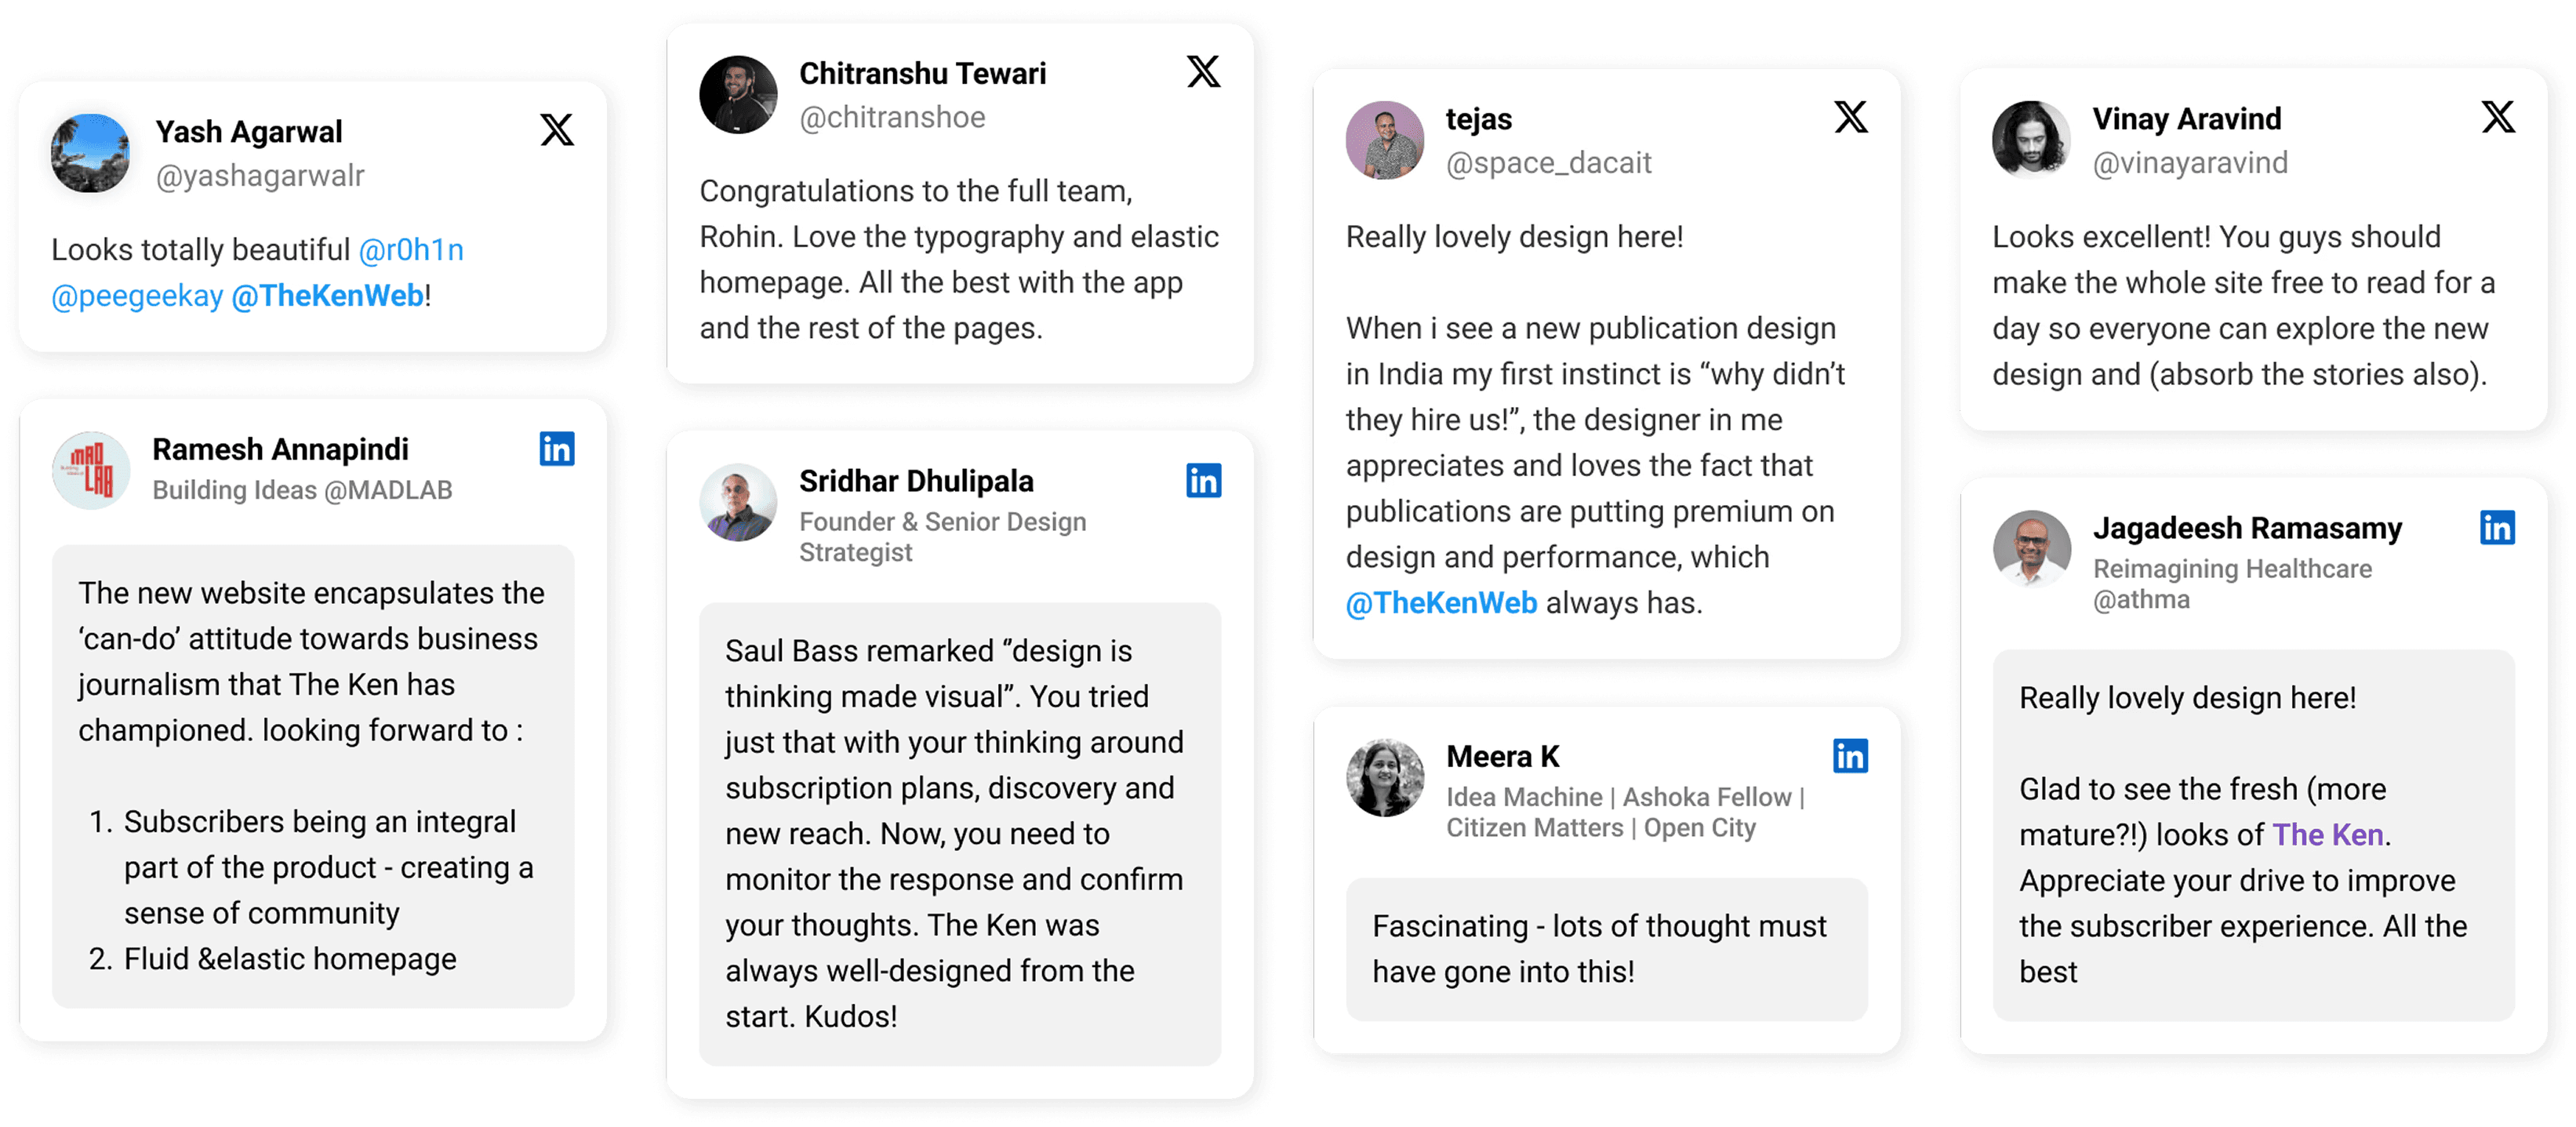This screenshot has width=2576, height=1127.
Task: Click Vinay Aravind's profile photo
Action: coord(2031,140)
